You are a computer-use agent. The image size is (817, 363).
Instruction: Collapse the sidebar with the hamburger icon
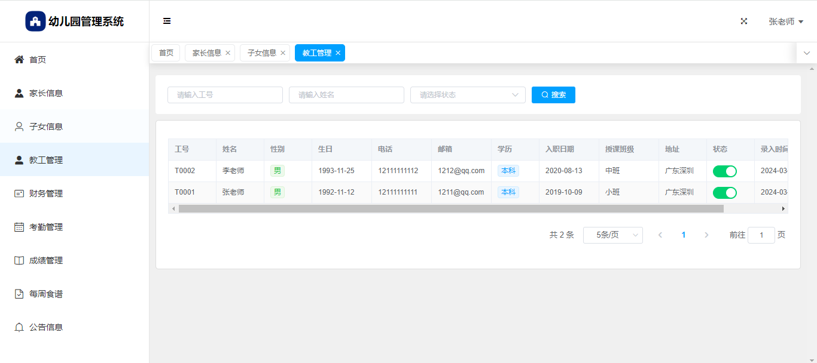tap(167, 21)
